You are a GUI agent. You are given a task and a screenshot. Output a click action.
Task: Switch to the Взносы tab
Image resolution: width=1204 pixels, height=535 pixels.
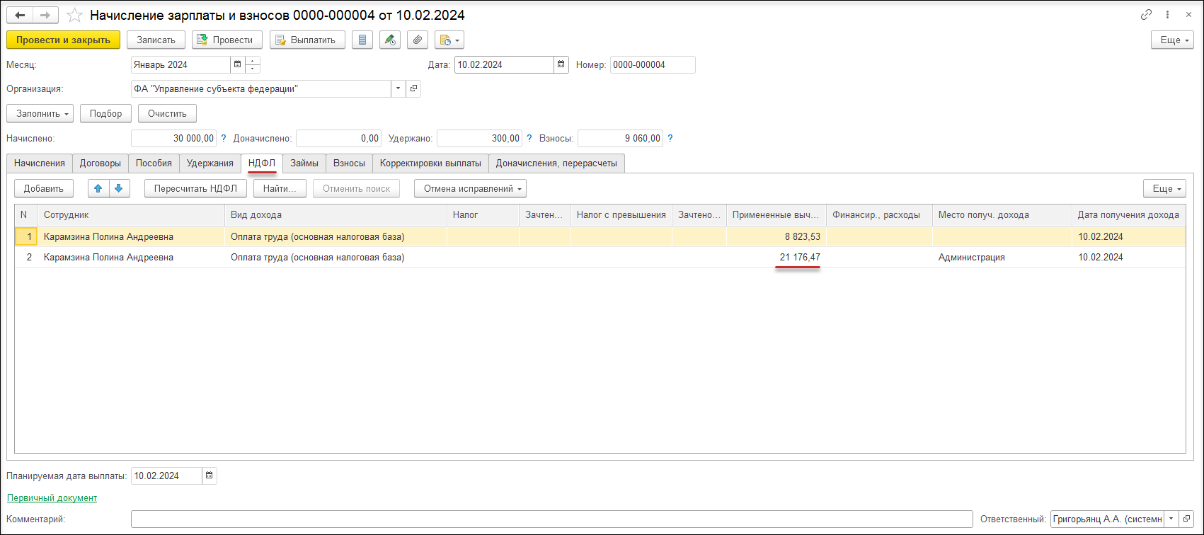(349, 163)
